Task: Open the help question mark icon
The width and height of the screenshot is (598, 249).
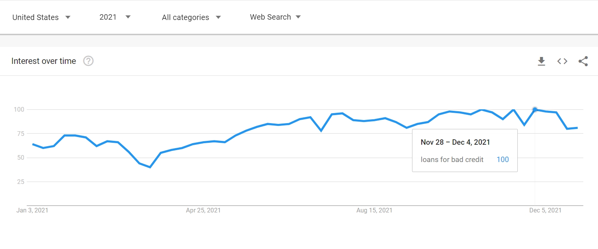Action: tap(89, 61)
